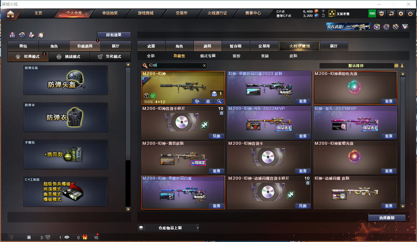Click the three-star rank badge

click(332, 14)
